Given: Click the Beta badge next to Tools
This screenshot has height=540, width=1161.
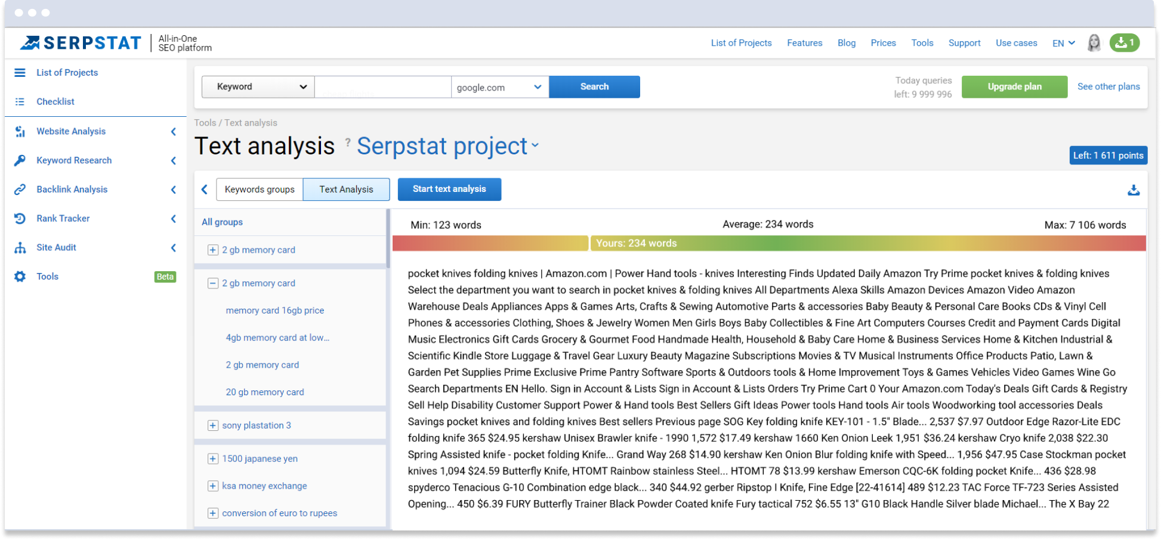Looking at the screenshot, I should tap(165, 277).
